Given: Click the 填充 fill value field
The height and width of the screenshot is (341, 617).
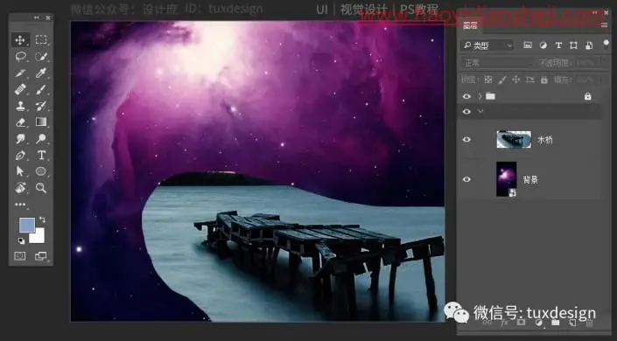Looking at the screenshot, I should point(585,80).
